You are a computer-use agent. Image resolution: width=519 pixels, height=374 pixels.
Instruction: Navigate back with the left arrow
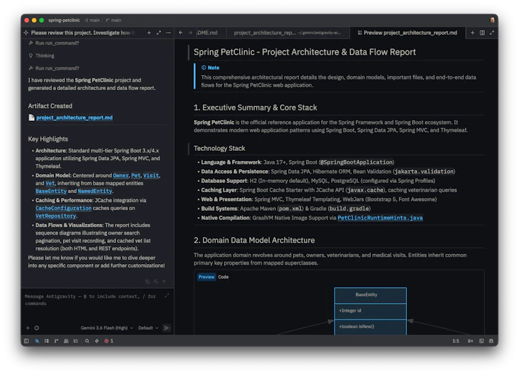181,32
